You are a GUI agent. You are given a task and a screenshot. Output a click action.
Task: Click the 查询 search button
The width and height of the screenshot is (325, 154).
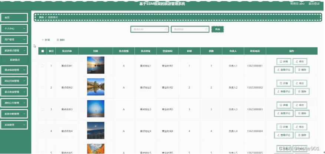click(x=217, y=29)
